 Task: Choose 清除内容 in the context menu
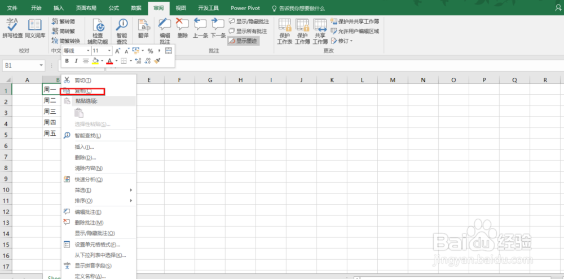[x=99, y=168]
